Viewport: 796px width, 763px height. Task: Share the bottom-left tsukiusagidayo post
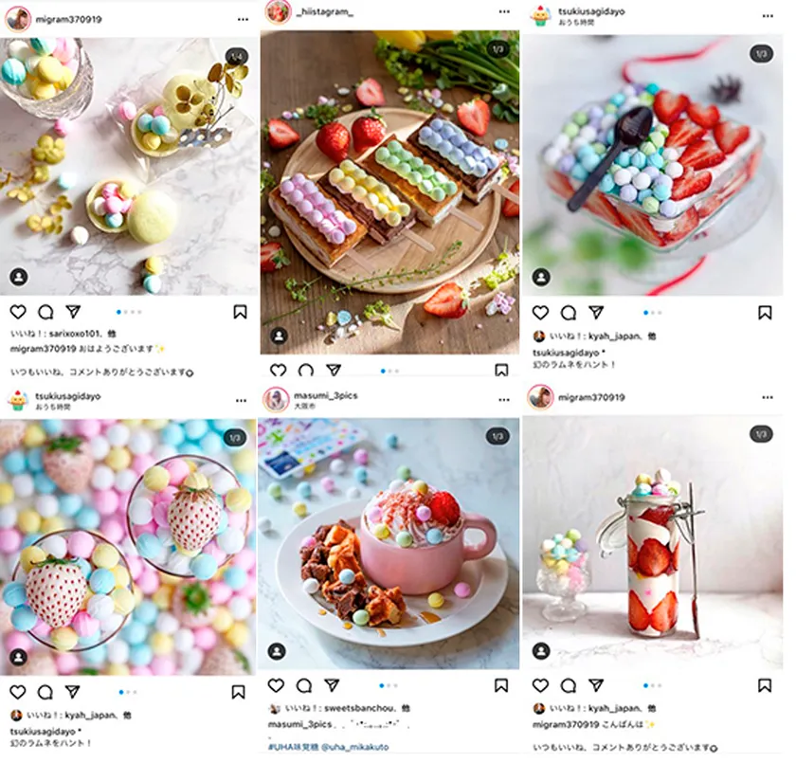tap(73, 691)
